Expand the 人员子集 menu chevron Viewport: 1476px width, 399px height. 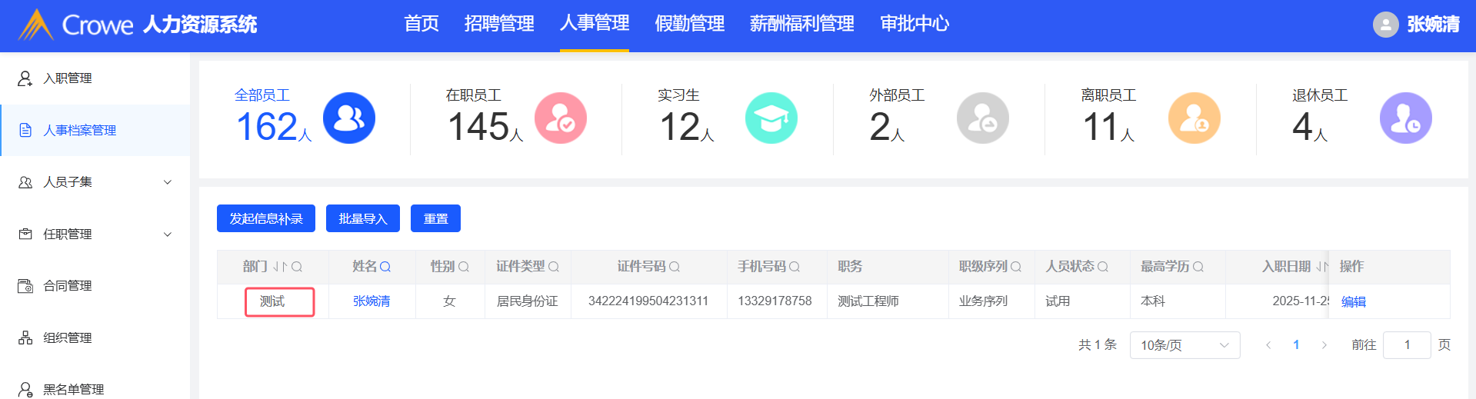coord(168,182)
